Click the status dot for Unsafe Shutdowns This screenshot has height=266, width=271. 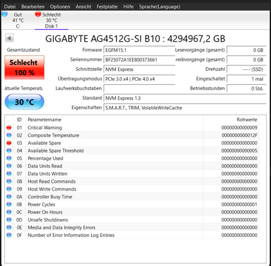pos(9,219)
